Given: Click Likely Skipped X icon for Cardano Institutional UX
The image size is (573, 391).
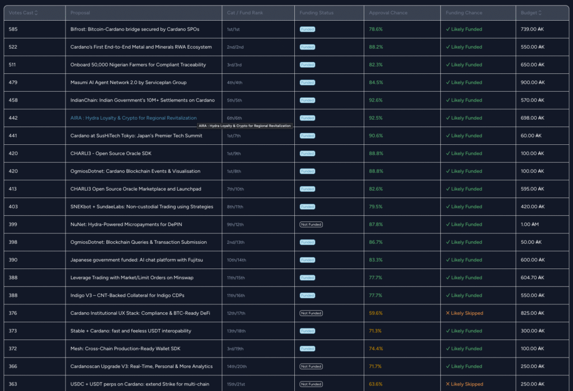Looking at the screenshot, I should point(448,313).
